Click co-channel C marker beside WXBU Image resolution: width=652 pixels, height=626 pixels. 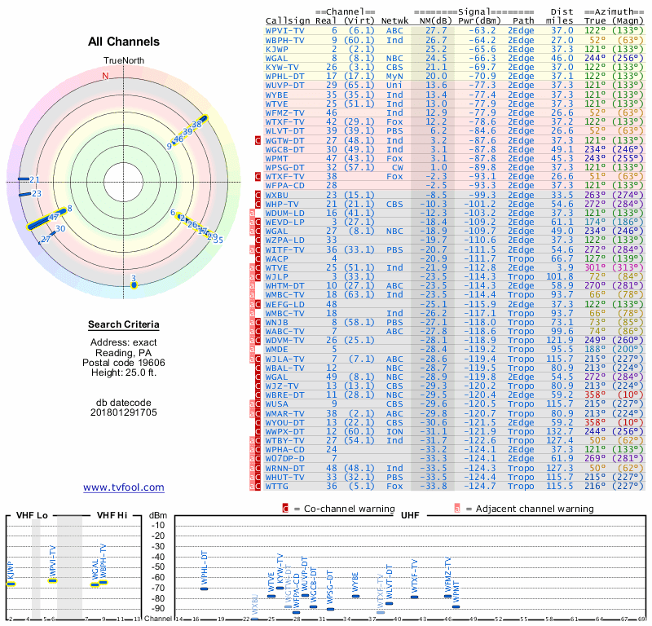click(258, 195)
